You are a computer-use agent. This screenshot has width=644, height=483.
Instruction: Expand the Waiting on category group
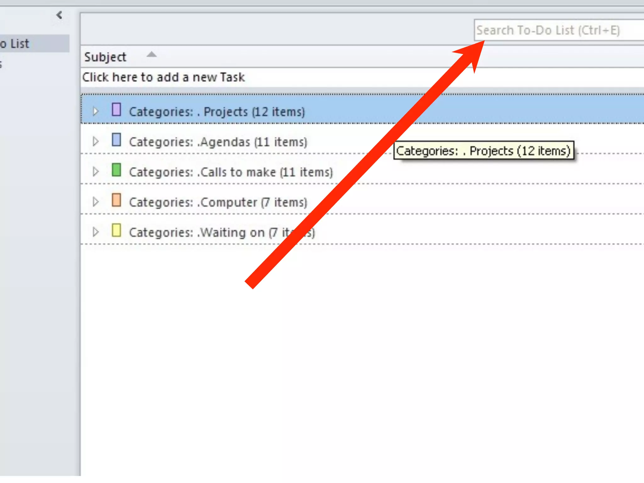[96, 232]
